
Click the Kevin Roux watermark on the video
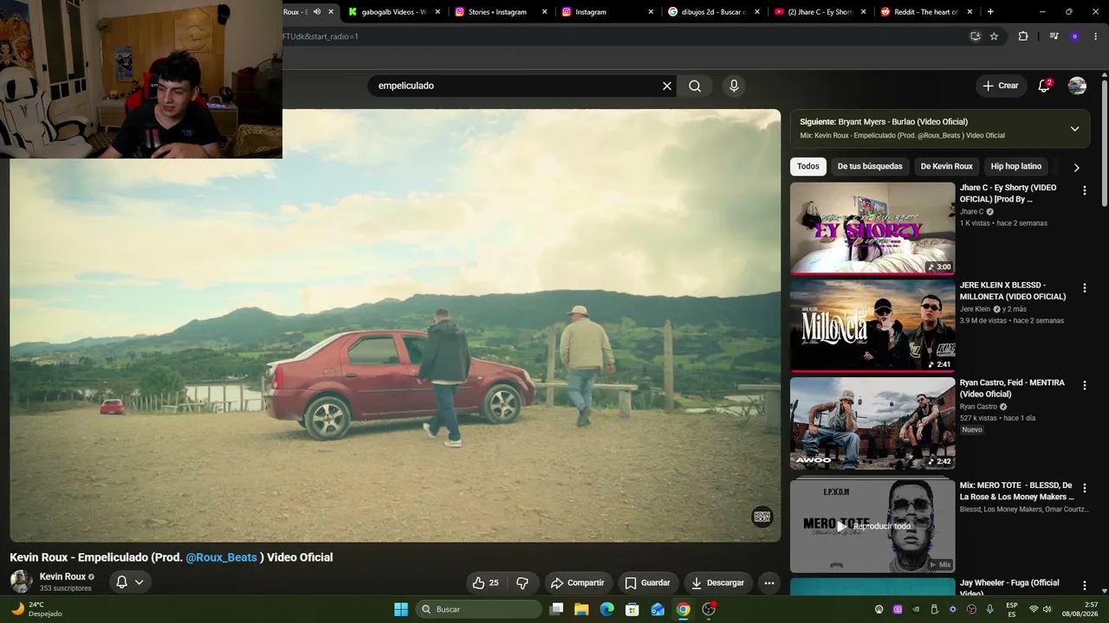pyautogui.click(x=762, y=517)
